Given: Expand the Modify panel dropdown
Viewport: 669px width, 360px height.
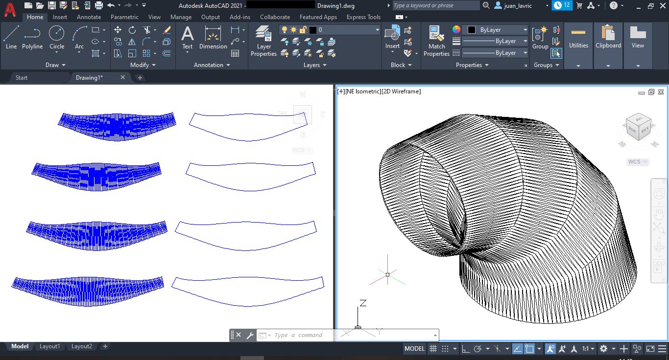Looking at the screenshot, I should click(143, 65).
